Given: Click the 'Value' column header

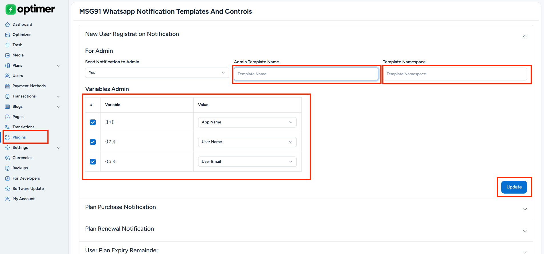Looking at the screenshot, I should point(203,105).
